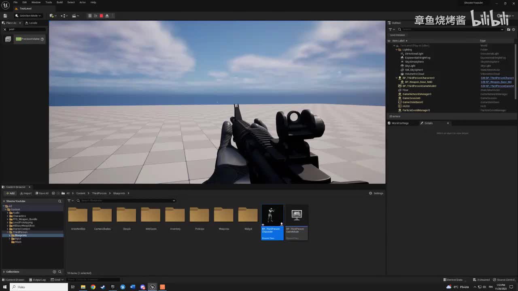This screenshot has width=518, height=291.
Task: Toggle the Outliner visibility eye column
Action: pyautogui.click(x=389, y=41)
